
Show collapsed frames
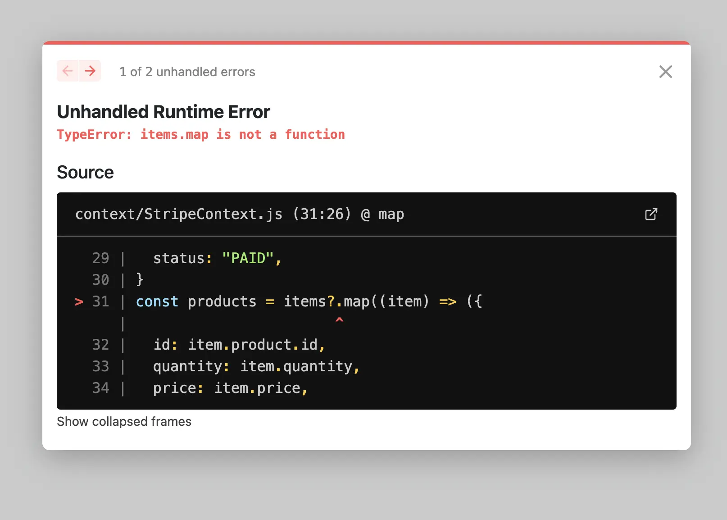pyautogui.click(x=124, y=421)
